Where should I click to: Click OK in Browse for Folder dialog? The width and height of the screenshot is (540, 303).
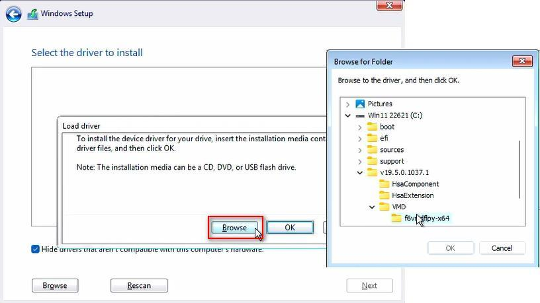coord(451,248)
